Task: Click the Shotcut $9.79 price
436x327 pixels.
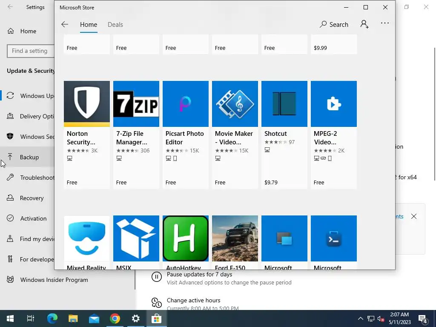Action: pos(271,183)
